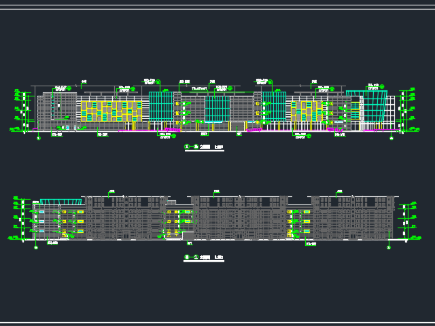Select the left tower block of lower elevation
This screenshot has width=435, height=326.
(x=124, y=217)
